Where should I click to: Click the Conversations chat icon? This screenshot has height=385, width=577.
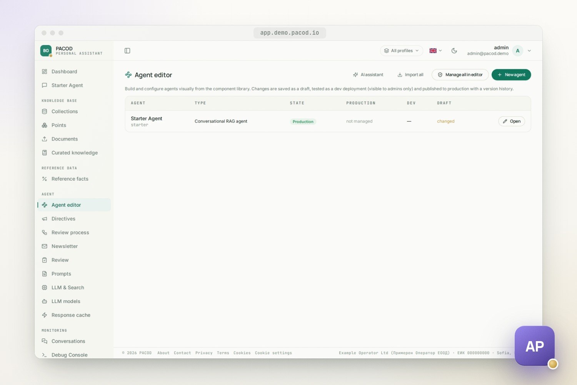tap(45, 341)
